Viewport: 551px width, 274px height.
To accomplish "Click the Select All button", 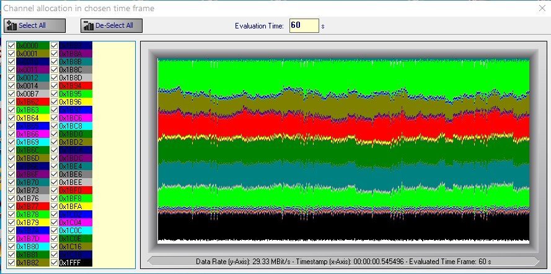I will tap(34, 25).
